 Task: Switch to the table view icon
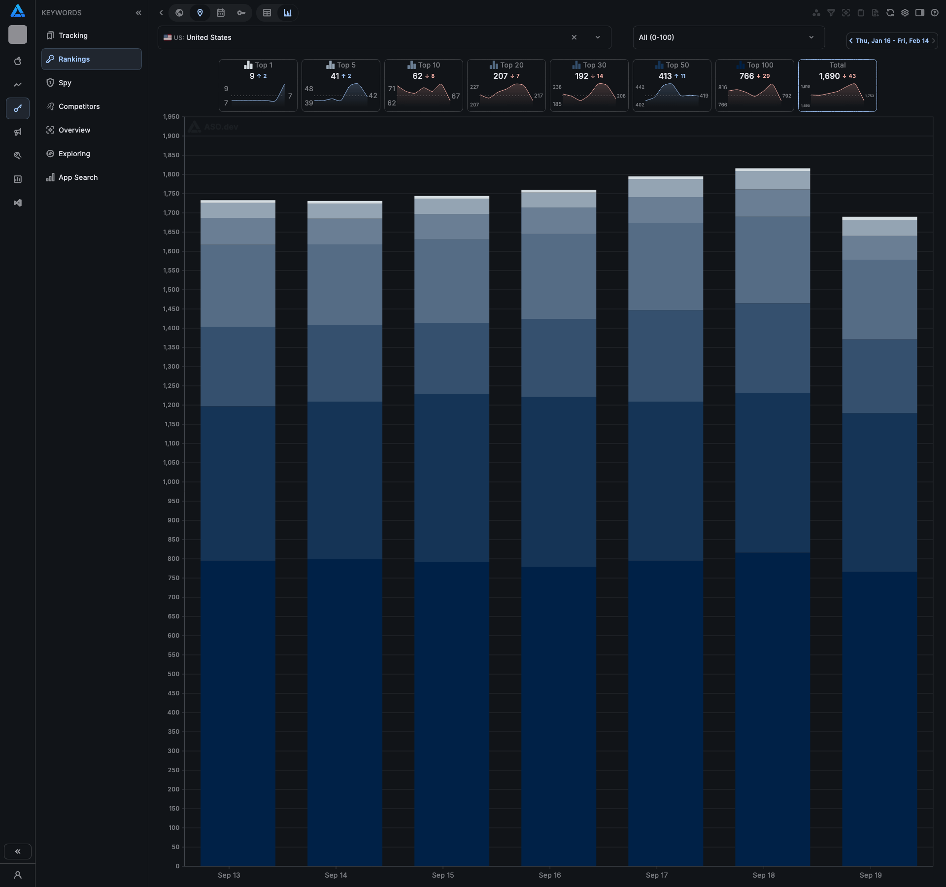[267, 13]
